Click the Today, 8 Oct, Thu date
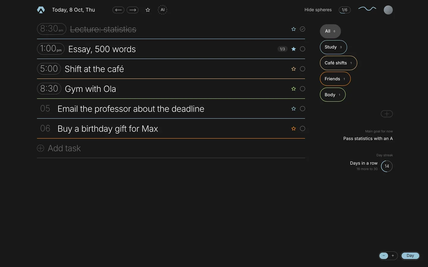This screenshot has height=267, width=428. click(x=73, y=10)
